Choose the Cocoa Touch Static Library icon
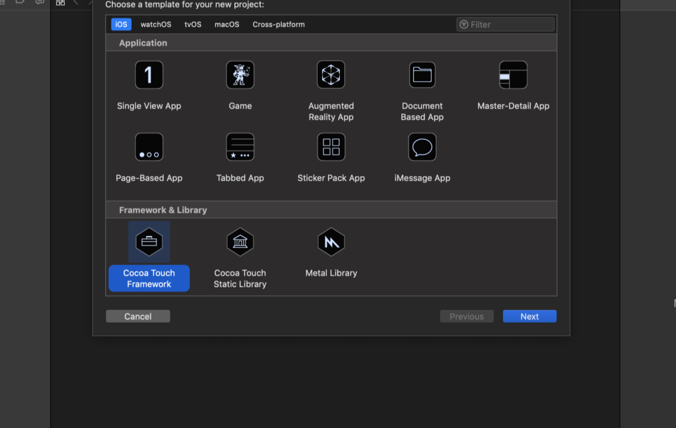Screen dimensions: 676x428 tap(240, 242)
